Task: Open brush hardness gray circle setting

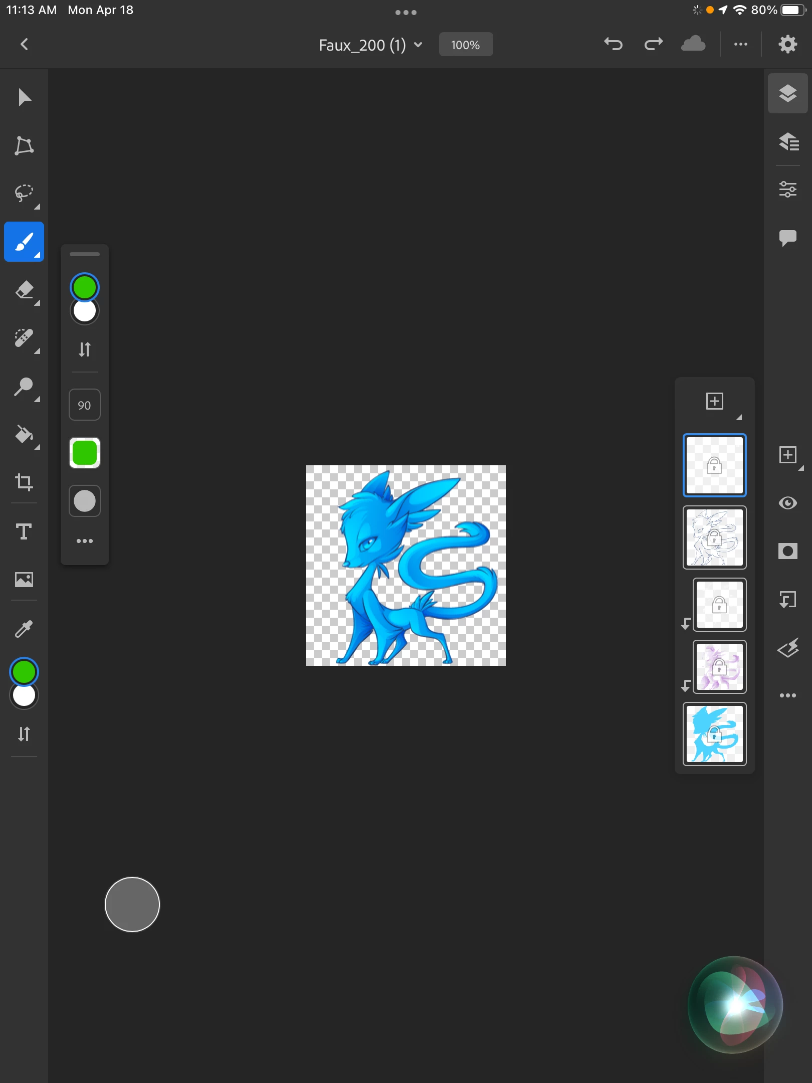Action: (x=85, y=501)
